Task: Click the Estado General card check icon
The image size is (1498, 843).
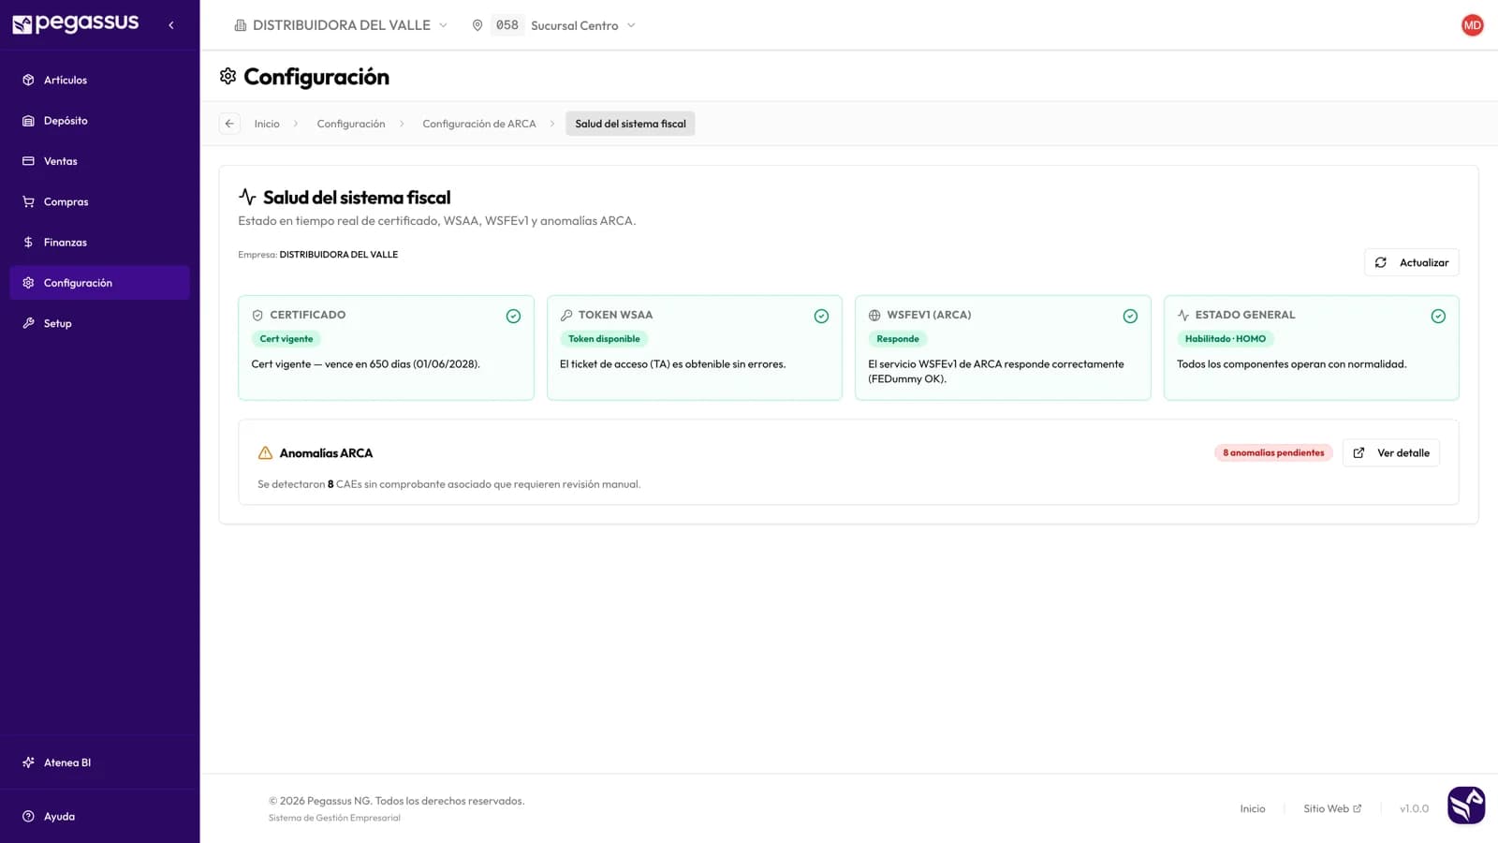Action: 1438,317
